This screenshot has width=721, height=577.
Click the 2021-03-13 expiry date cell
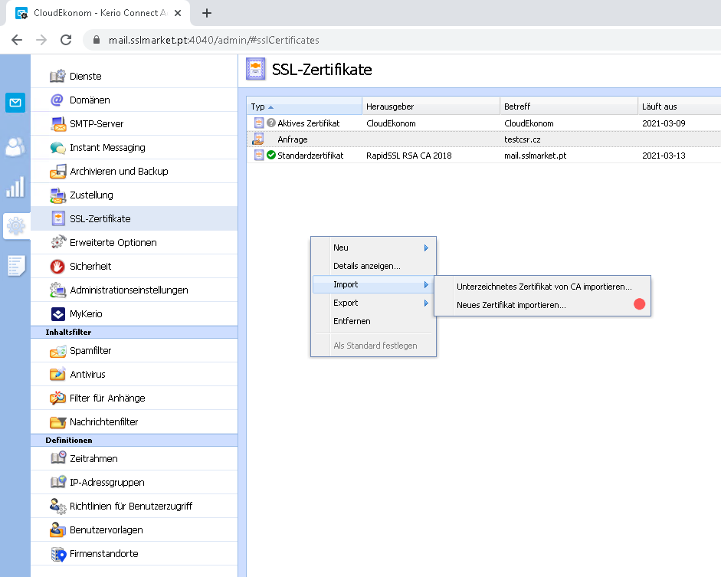pyautogui.click(x=664, y=156)
